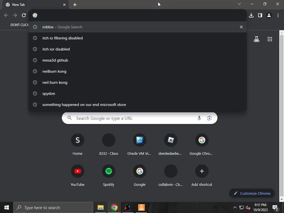Open the Google Chro... shortcut
The width and height of the screenshot is (284, 213).
coord(202,144)
